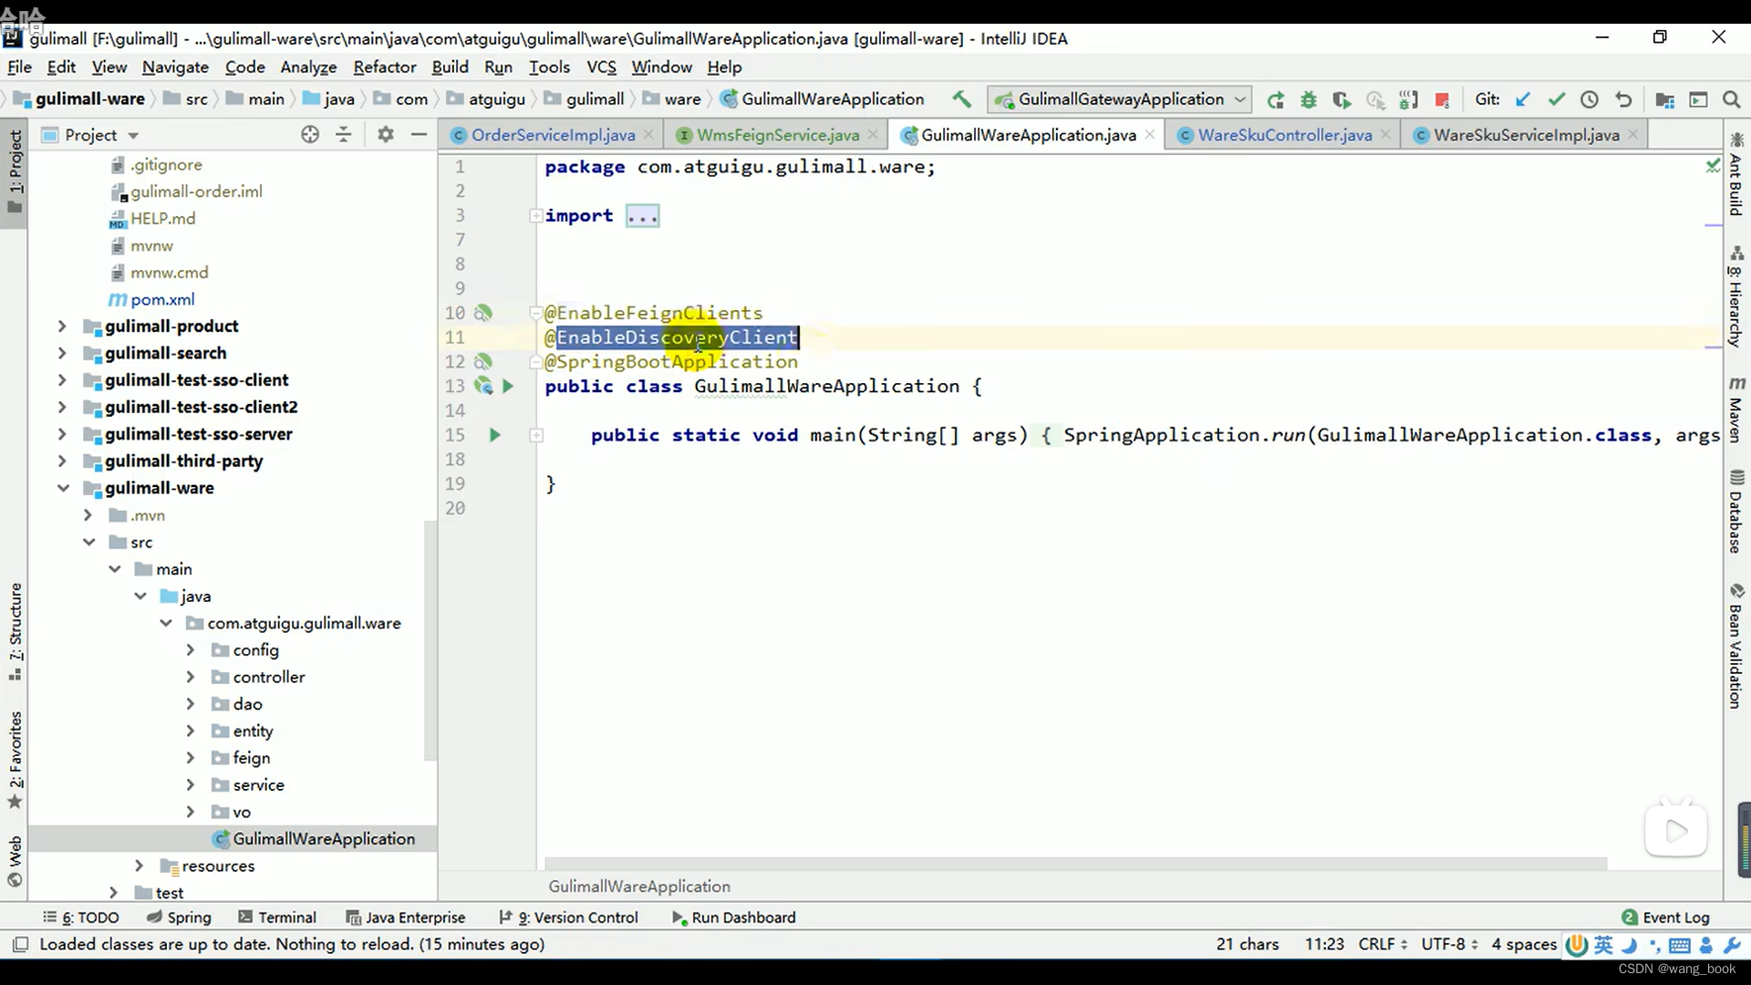Screen dimensions: 1751x985
Task: Click the Search Everywhere magnifier icon
Action: click(1731, 99)
